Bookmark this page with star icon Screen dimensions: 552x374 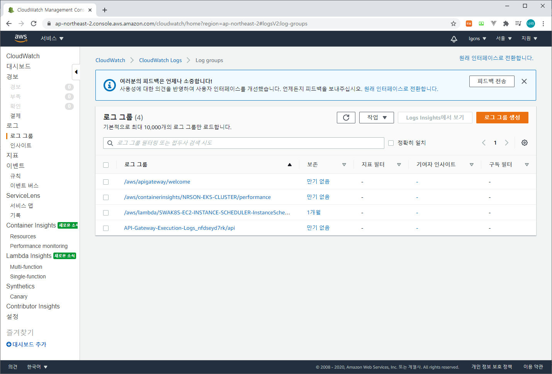(453, 24)
